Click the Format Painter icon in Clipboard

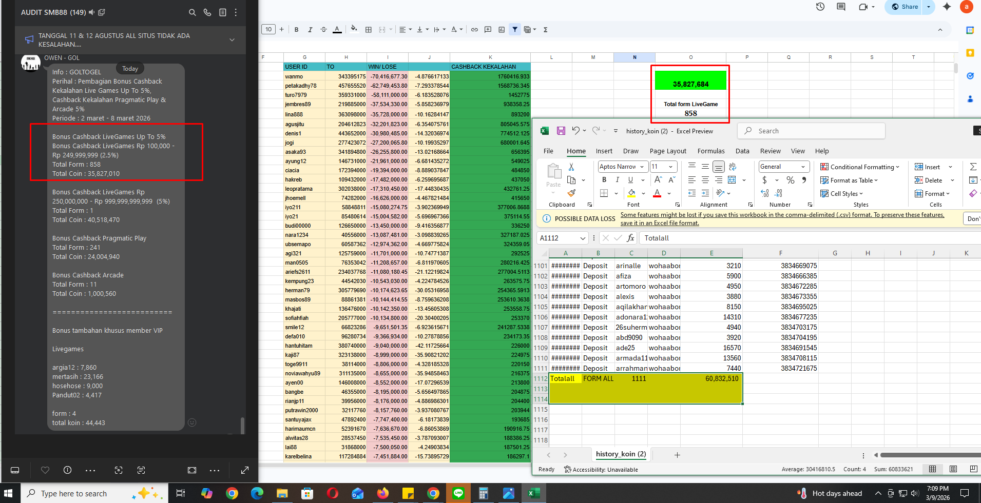(x=571, y=193)
